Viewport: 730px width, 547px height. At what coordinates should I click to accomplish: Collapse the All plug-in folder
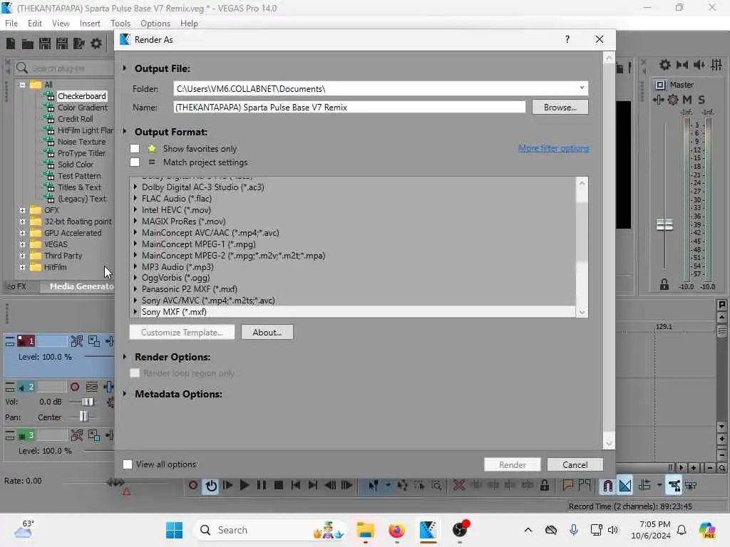click(22, 85)
